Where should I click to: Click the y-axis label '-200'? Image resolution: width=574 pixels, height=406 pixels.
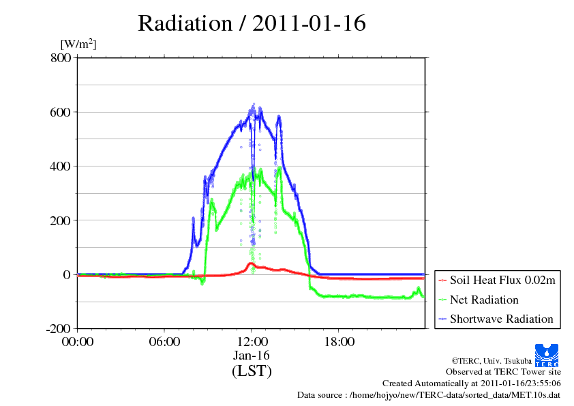[58, 329]
